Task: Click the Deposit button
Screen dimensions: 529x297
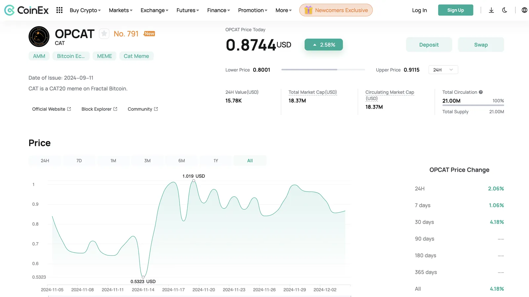Action: click(429, 45)
